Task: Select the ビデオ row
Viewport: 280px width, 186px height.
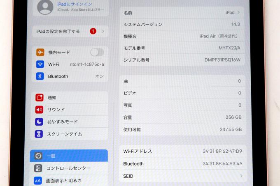Action: [183, 93]
